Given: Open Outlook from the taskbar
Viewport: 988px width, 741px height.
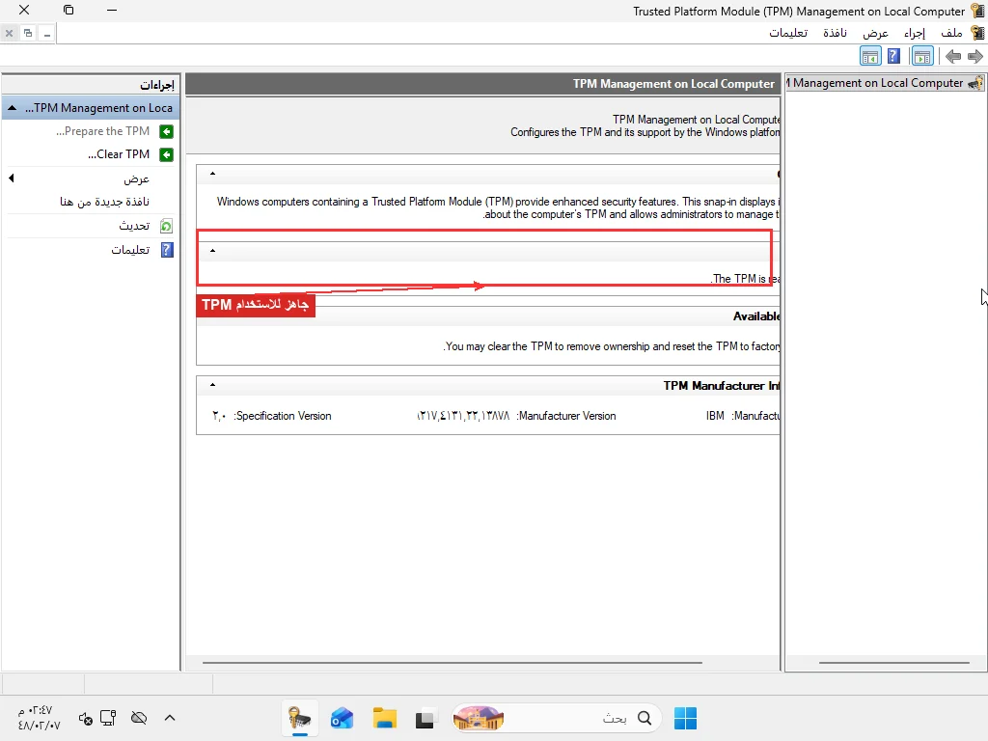Looking at the screenshot, I should (x=342, y=718).
